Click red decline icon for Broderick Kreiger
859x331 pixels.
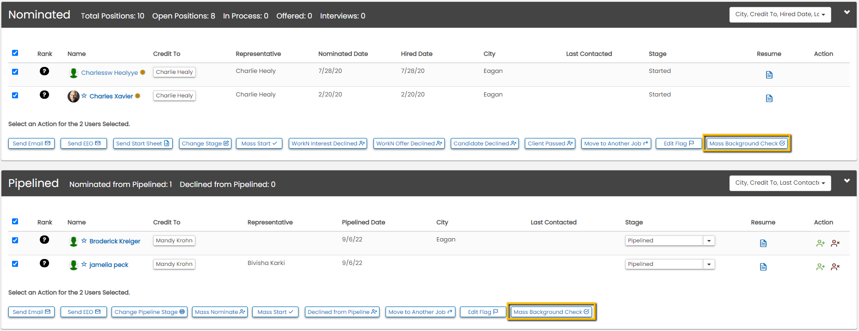[835, 243]
